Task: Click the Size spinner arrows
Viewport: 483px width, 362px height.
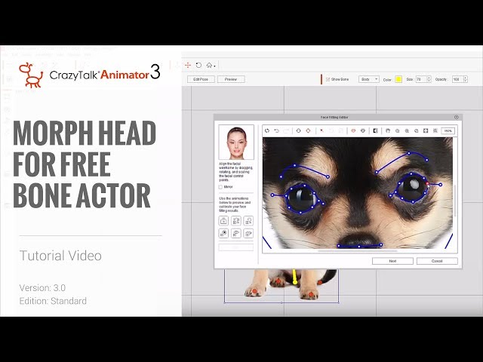Action: tap(429, 79)
